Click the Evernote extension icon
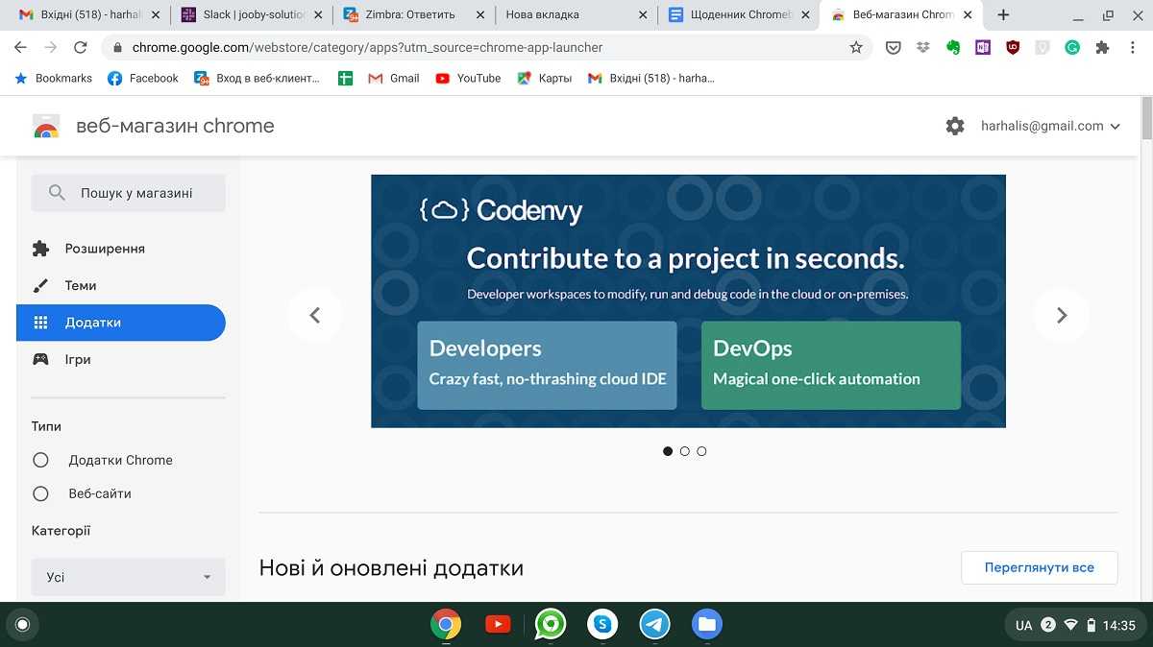The height and width of the screenshot is (647, 1153). (x=953, y=47)
